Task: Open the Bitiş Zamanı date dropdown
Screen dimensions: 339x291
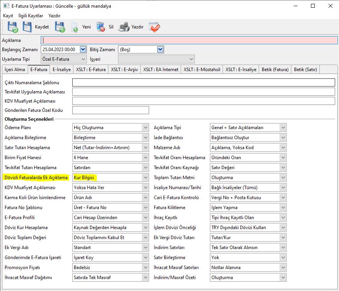Action: tap(160, 49)
